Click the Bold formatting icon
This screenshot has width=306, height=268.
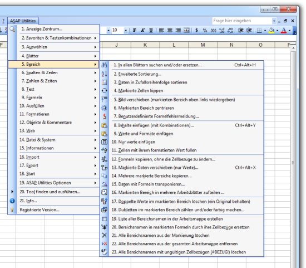135,30
